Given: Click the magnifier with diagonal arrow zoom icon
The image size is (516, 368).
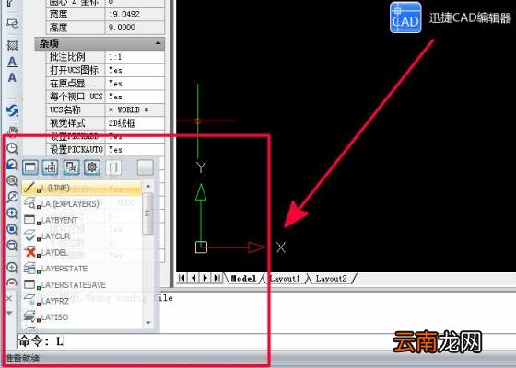Looking at the screenshot, I should tap(12, 197).
